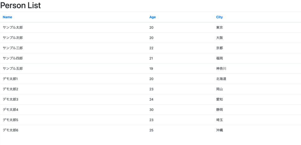
Task: Click the age 25 in デモ太郎6's row
Action: pyautogui.click(x=151, y=130)
